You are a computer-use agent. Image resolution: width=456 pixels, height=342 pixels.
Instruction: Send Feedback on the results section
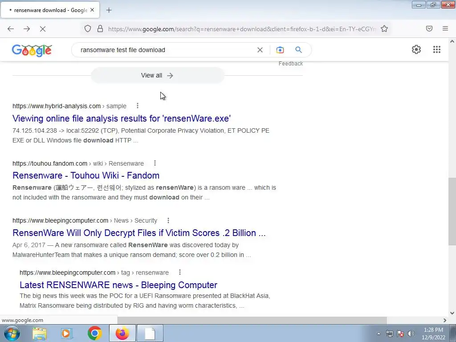290,64
